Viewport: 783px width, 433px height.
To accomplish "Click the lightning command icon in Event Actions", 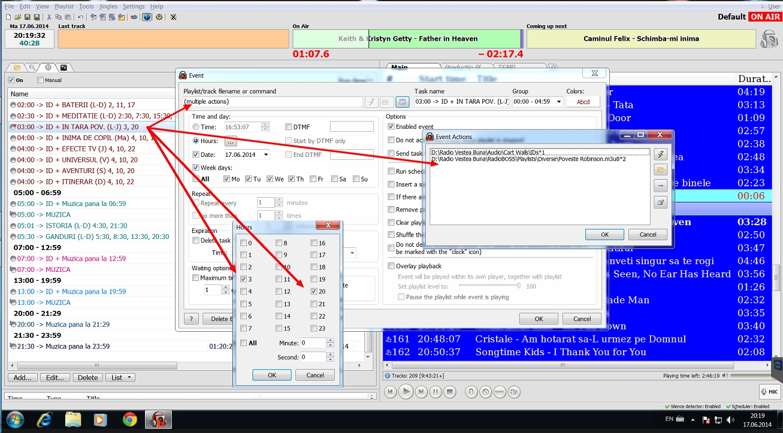I will 660,155.
